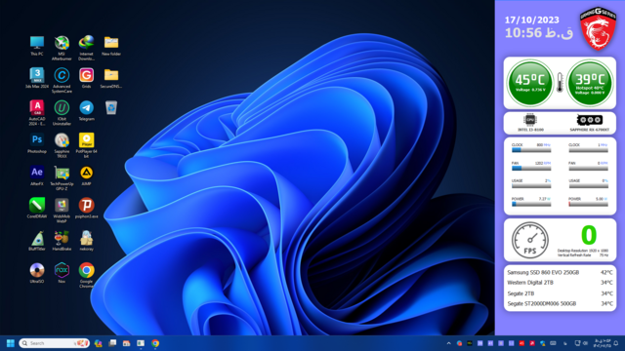
Task: Open the TechPowerUp GPU-Z desktop icon
Action: click(62, 177)
